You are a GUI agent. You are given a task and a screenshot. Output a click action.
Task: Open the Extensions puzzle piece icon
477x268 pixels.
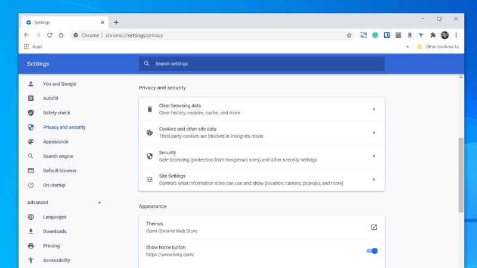coord(433,35)
